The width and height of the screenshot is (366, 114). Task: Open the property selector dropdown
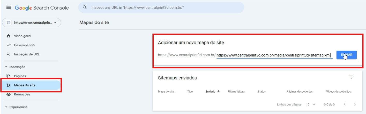pos(32,23)
